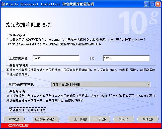Click the 数据库示例 group title
Screen dimensions: 162x129
coord(17,91)
